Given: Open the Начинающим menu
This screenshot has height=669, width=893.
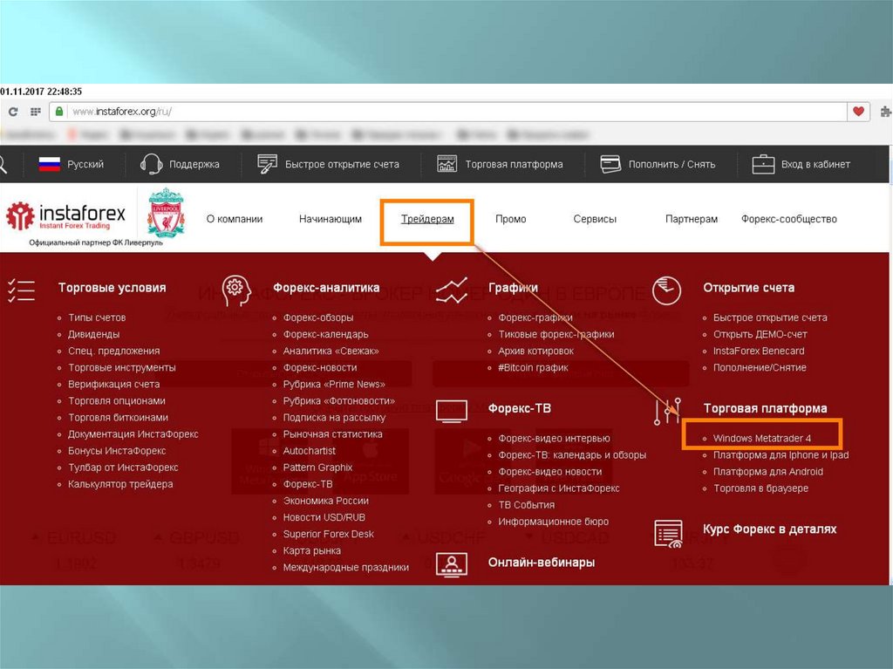Looking at the screenshot, I should coord(331,219).
